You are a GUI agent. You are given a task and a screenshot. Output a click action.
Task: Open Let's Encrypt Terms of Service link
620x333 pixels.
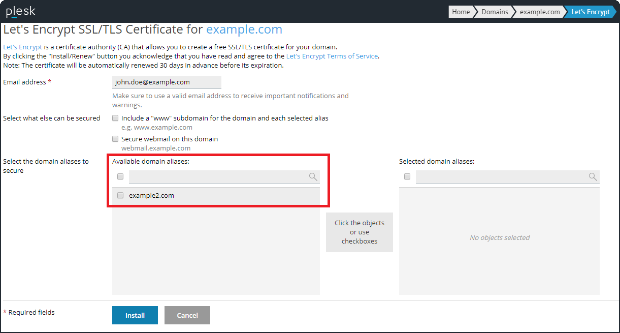tap(332, 56)
